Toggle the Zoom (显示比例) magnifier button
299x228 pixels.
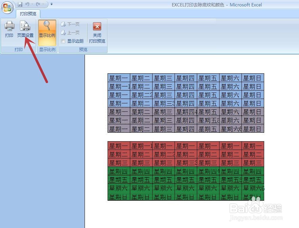pos(47,32)
